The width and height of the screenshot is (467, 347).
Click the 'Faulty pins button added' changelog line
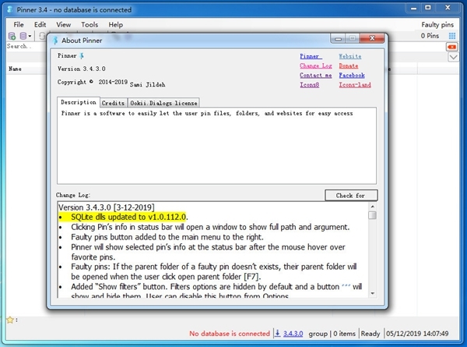coord(167,237)
